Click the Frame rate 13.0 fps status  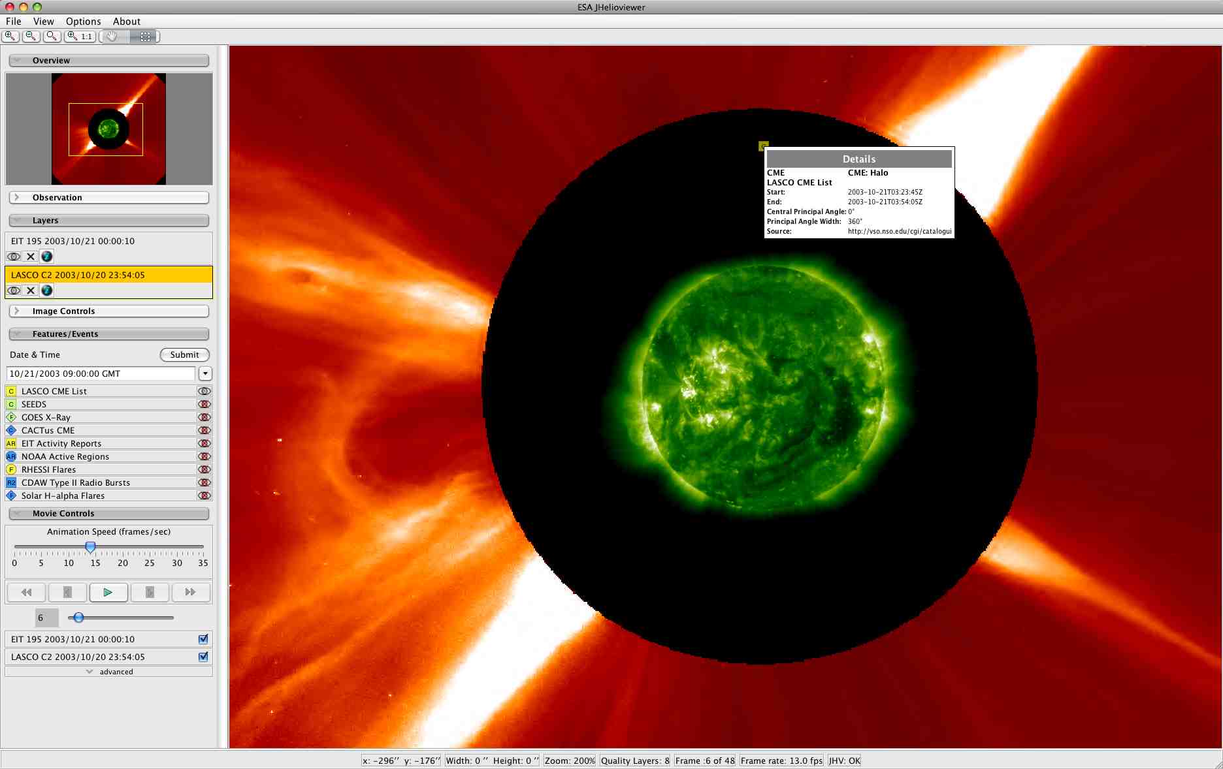coord(781,761)
